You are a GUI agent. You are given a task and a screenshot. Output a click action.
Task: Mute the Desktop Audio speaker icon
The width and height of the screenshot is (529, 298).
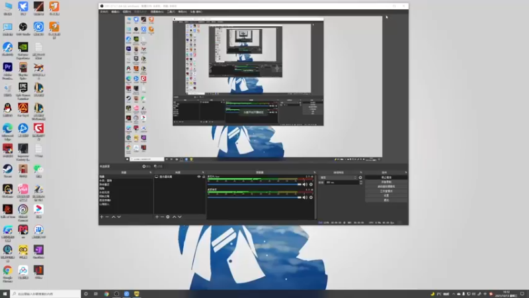coord(305,197)
